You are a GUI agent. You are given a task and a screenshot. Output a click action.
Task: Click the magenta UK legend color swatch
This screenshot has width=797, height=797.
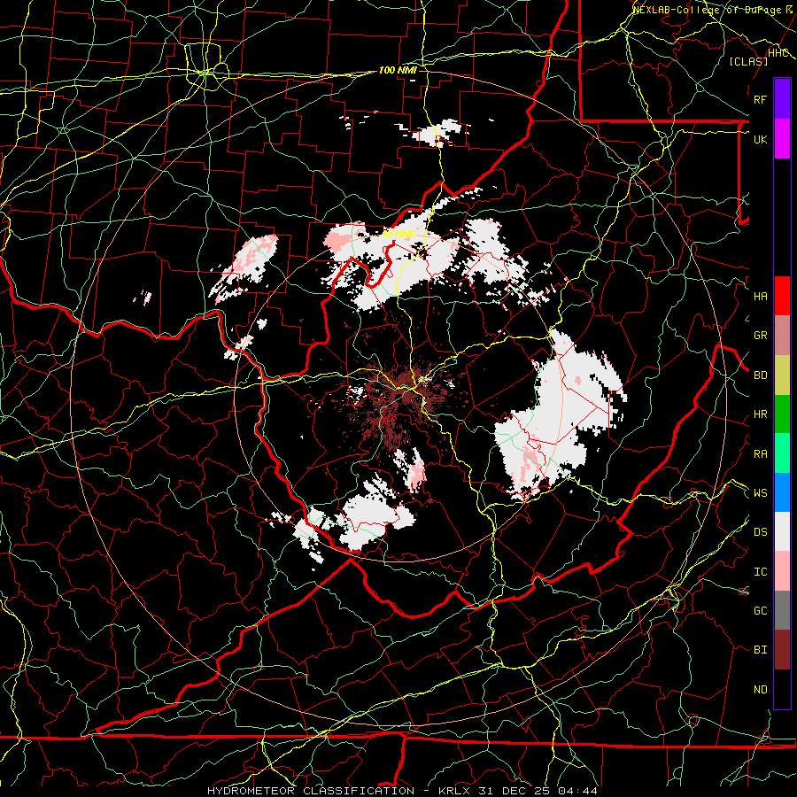782,139
